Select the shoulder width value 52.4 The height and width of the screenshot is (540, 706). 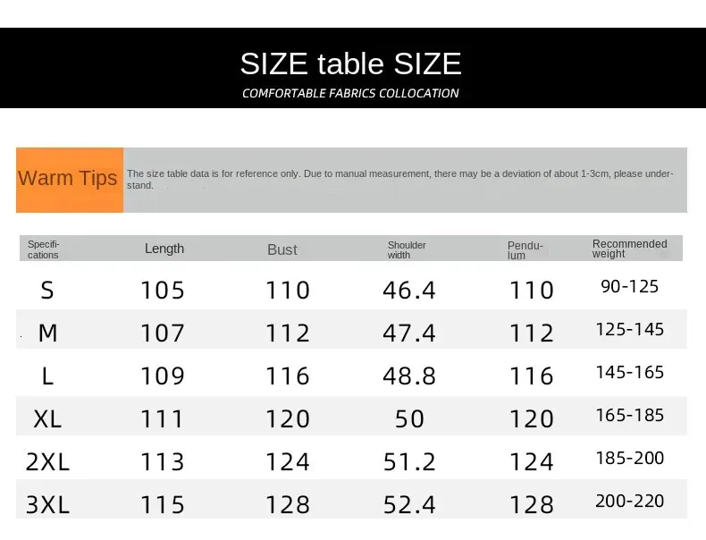[x=409, y=504]
